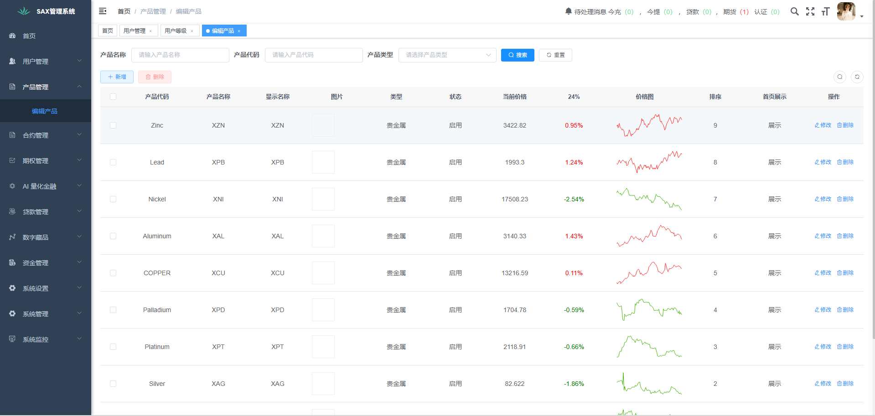The image size is (875, 416).
Task: Open the 产品类型 dropdown
Action: [x=447, y=55]
